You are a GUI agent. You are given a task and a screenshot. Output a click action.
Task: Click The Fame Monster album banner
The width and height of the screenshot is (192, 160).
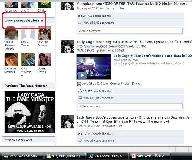(x=30, y=112)
